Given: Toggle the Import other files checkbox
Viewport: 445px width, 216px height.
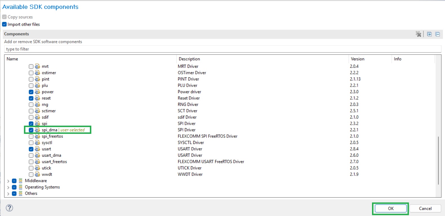Looking at the screenshot, I should (x=4, y=24).
